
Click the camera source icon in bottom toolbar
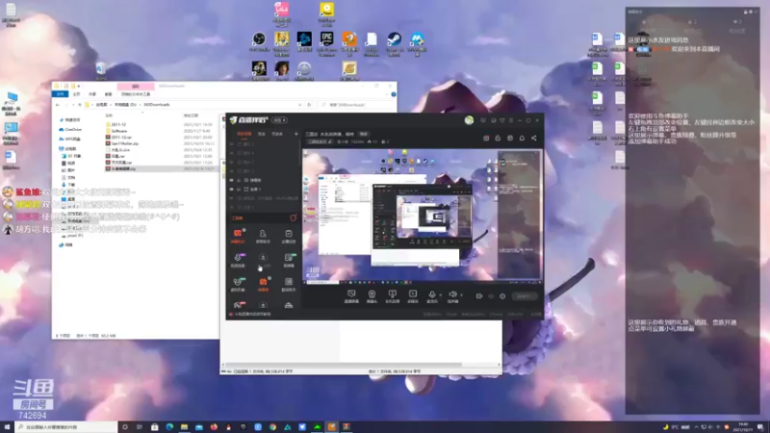[x=372, y=294]
